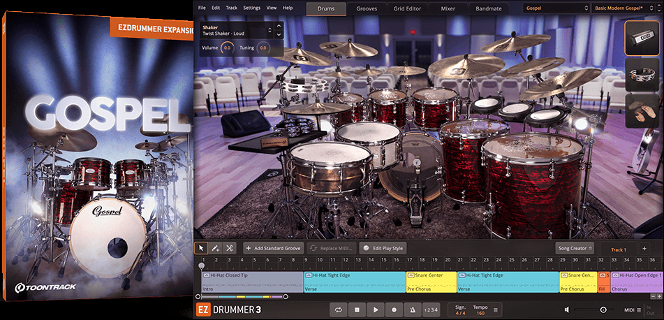Open the Track menu
Viewport: 664px width, 320px height.
[232, 8]
